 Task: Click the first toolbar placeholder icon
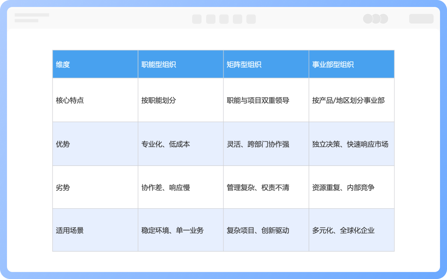tap(196, 19)
